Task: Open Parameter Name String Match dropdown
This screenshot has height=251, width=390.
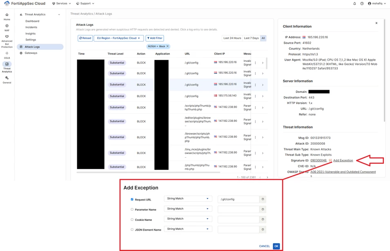Action: pyautogui.click(x=188, y=209)
